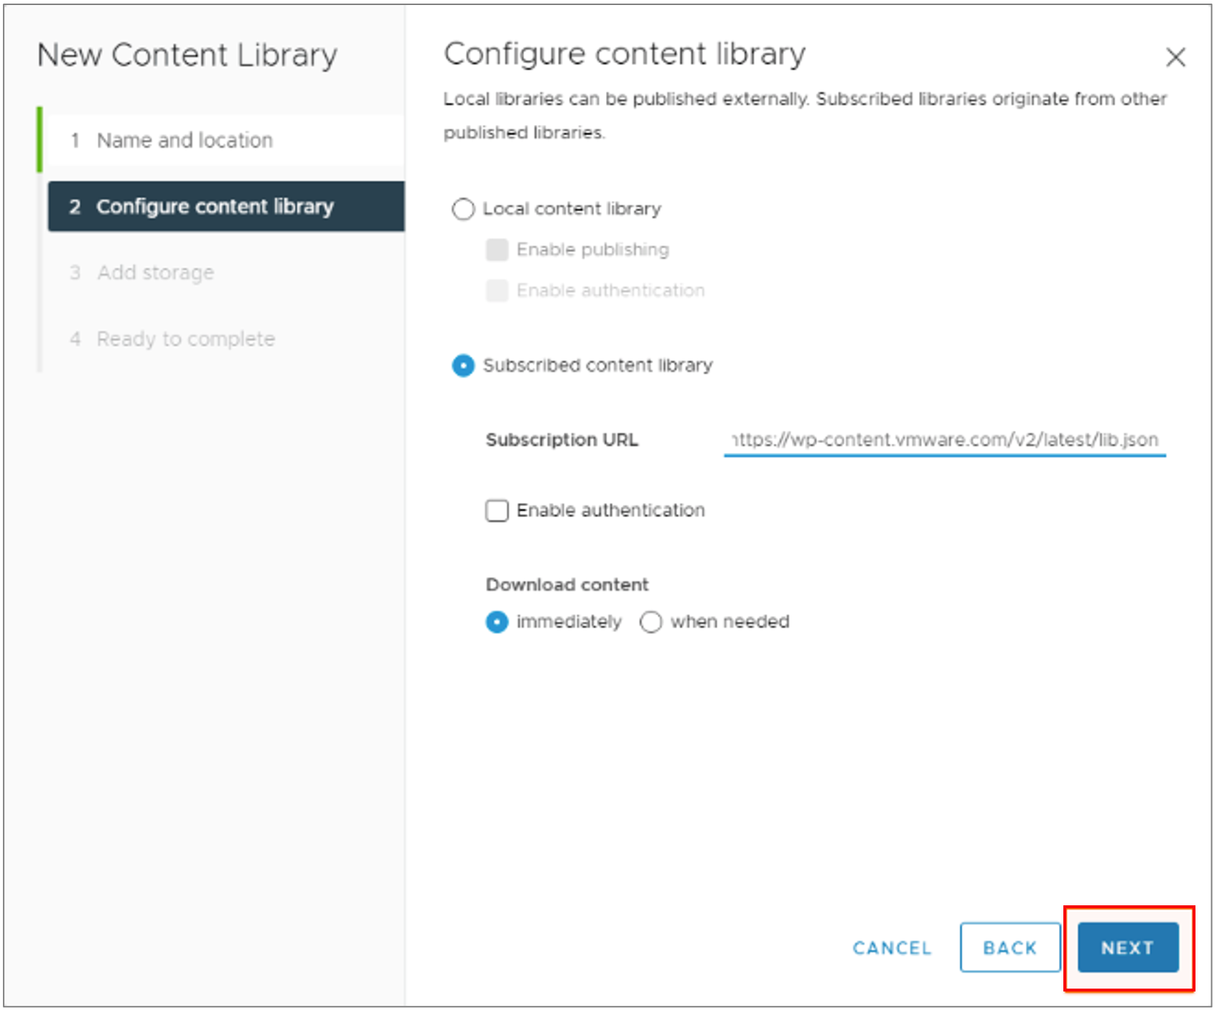Click into the Subscription URL field

pos(944,439)
